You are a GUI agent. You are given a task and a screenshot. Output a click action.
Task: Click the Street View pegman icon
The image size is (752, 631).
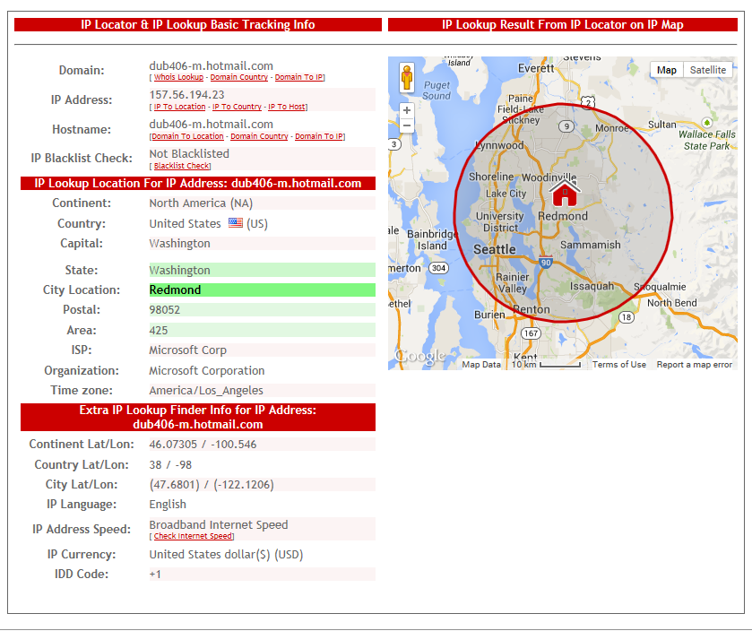(407, 78)
